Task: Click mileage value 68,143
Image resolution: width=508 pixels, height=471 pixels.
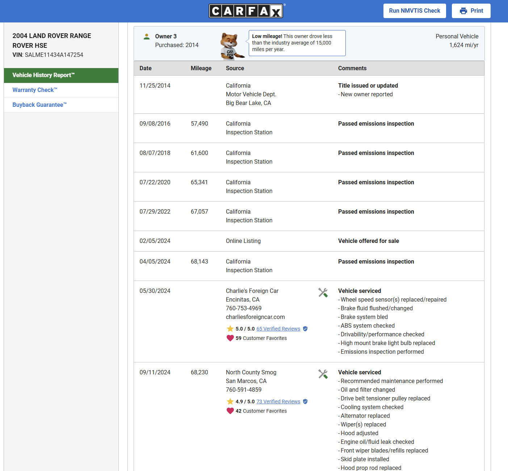Action: click(200, 262)
